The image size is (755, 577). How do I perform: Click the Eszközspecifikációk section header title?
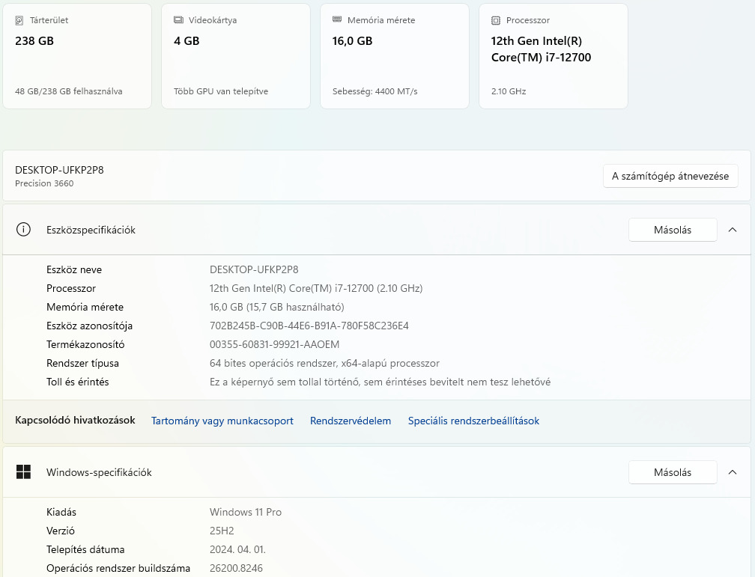(91, 230)
